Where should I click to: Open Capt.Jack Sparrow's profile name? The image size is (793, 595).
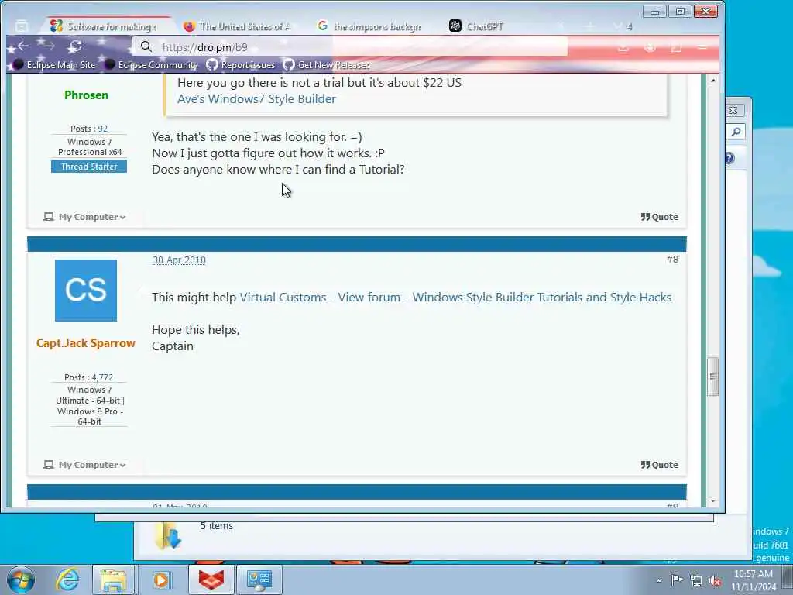[x=86, y=343]
